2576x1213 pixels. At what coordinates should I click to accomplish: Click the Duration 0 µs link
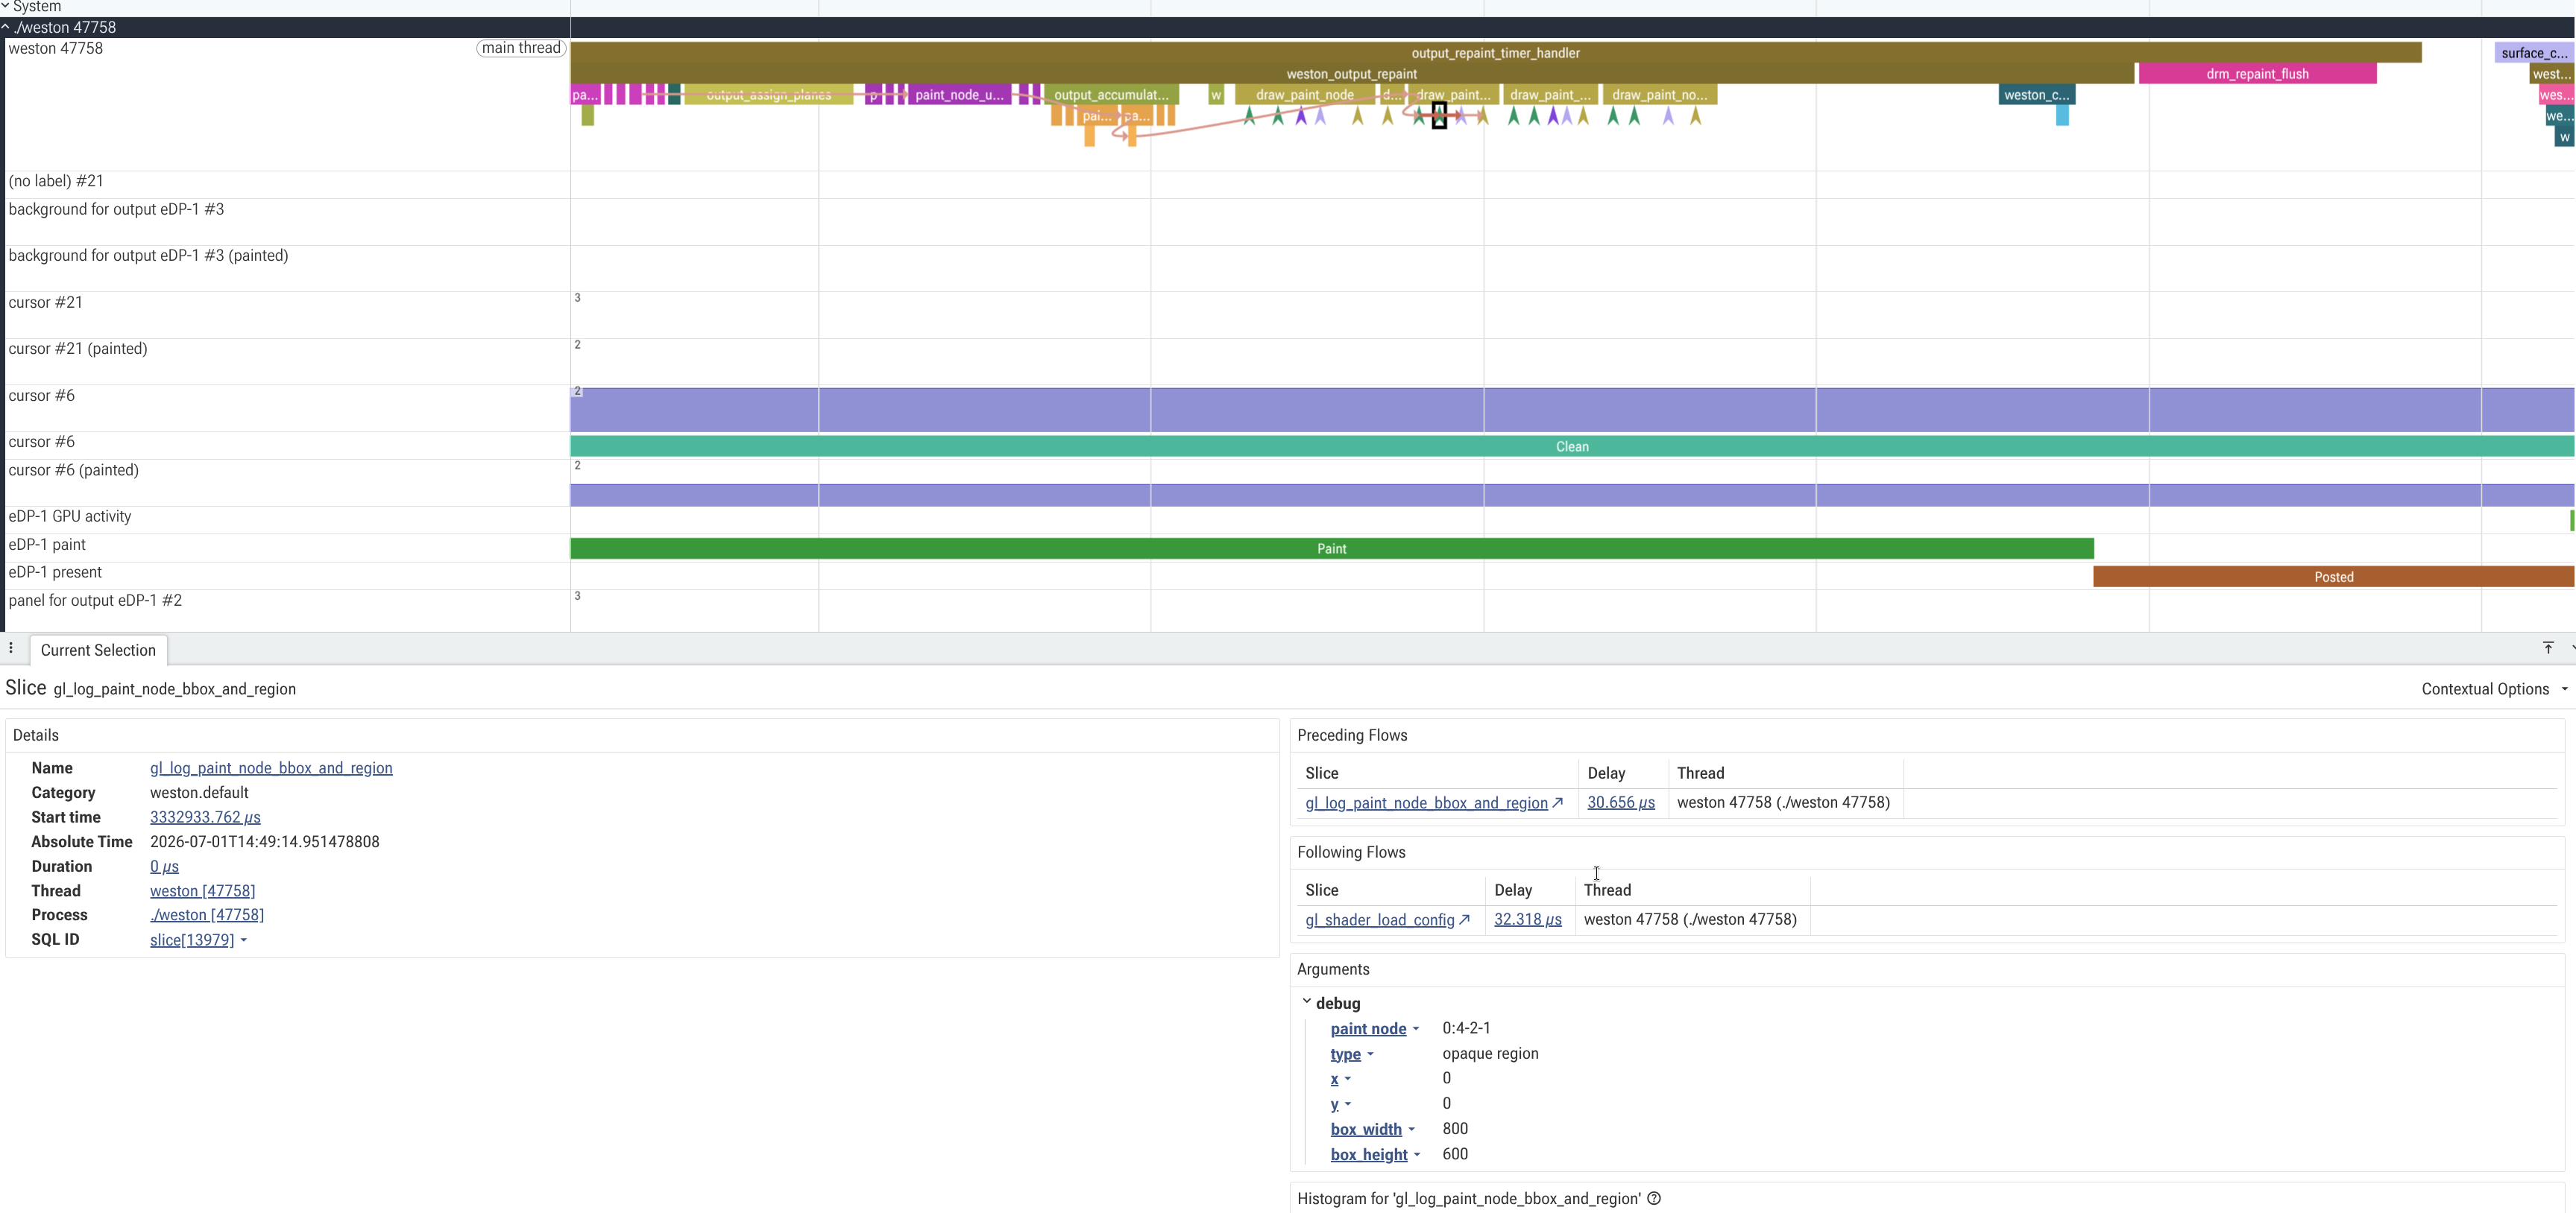(164, 867)
